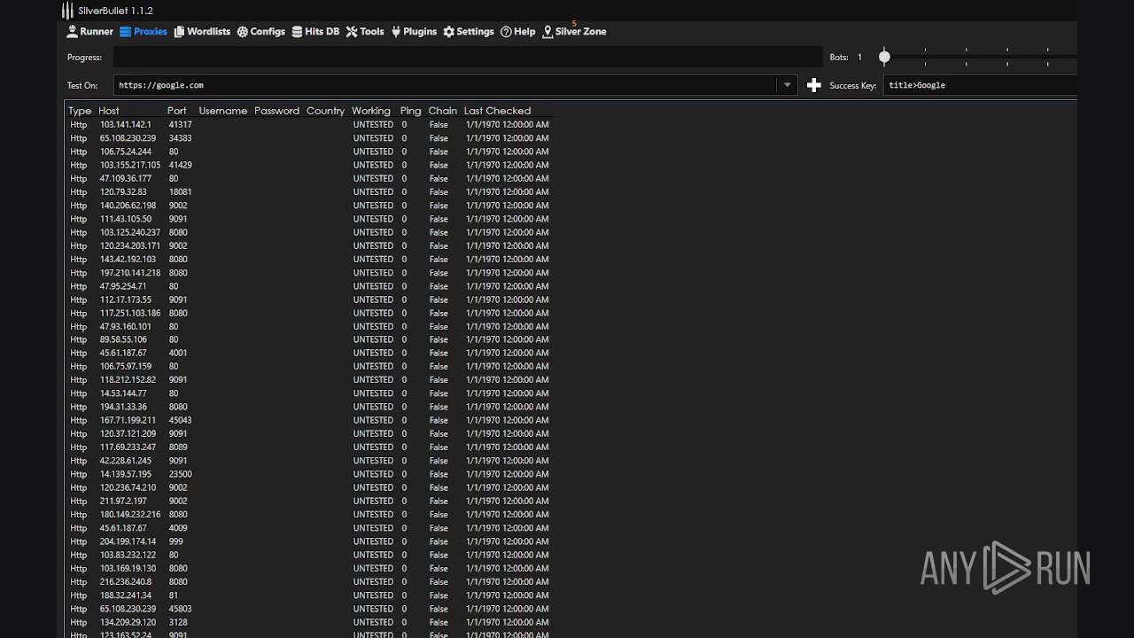Viewport: 1134px width, 638px height.
Task: Open the Runner tab
Action: pos(90,32)
